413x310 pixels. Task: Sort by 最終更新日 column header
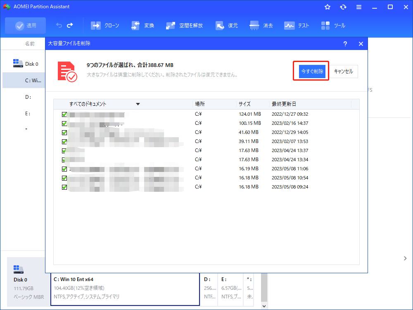[x=284, y=104]
